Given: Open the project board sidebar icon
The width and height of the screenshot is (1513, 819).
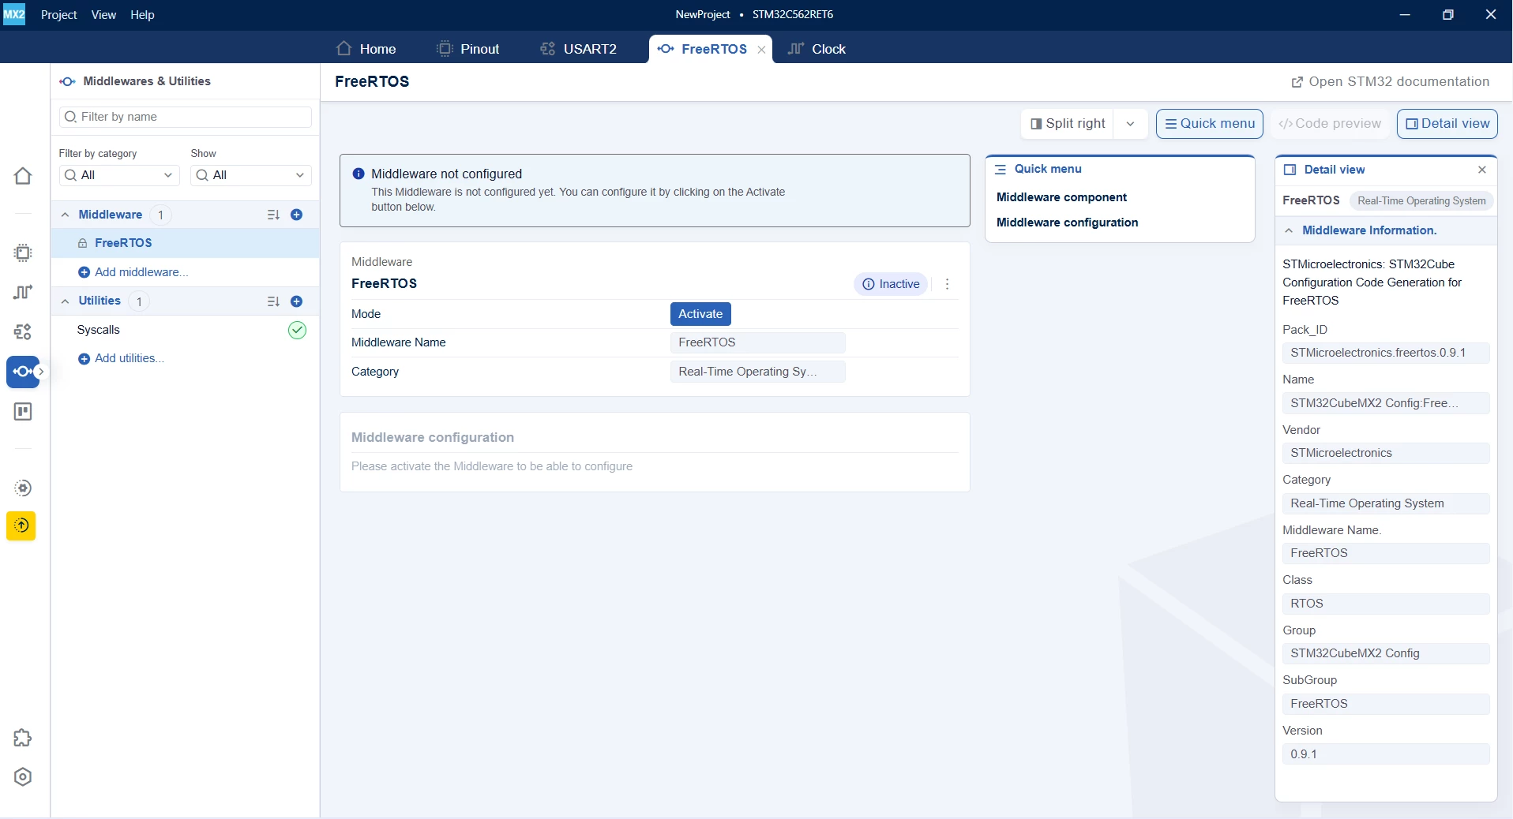Looking at the screenshot, I should [x=23, y=412].
